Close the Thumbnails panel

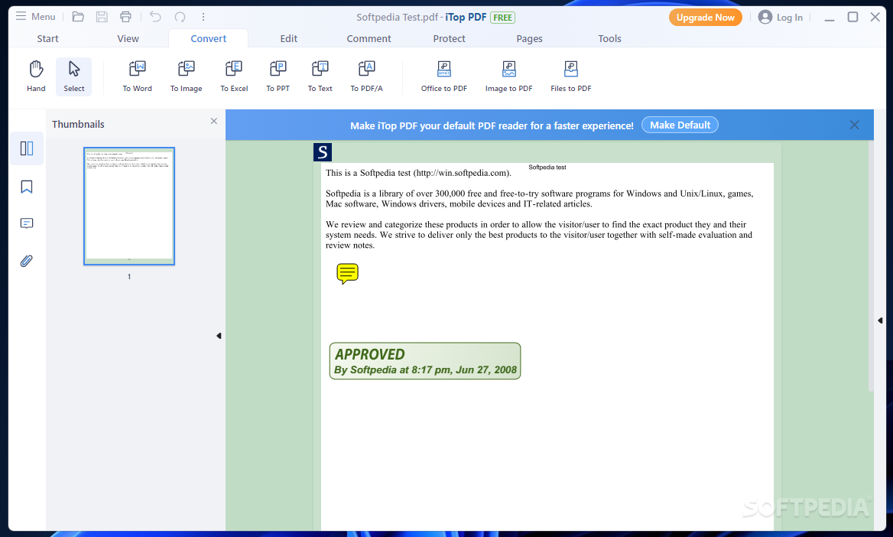[x=213, y=121]
